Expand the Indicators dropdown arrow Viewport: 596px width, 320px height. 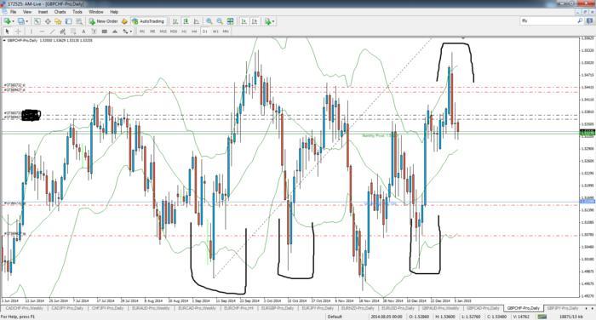click(273, 21)
